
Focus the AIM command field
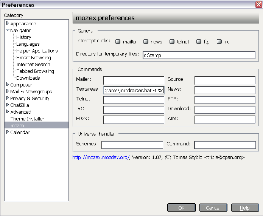(225, 120)
